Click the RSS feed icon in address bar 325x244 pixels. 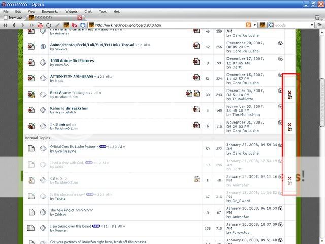click(248, 25)
